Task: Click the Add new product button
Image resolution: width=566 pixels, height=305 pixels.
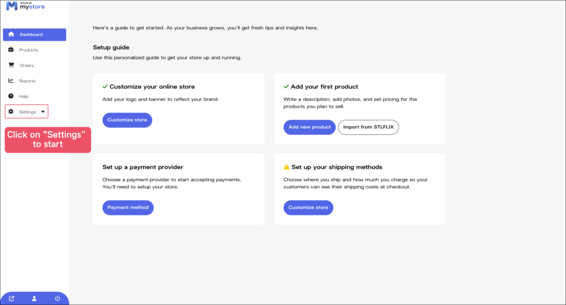Action: 310,127
